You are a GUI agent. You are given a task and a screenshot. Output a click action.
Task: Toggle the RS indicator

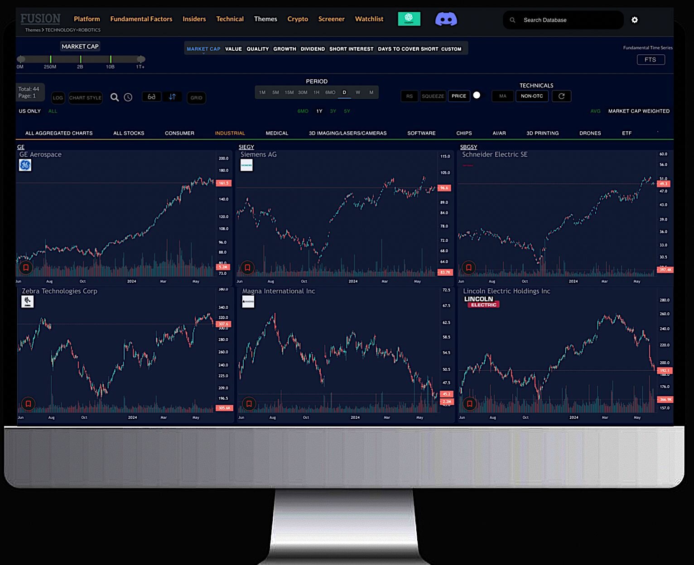(410, 96)
